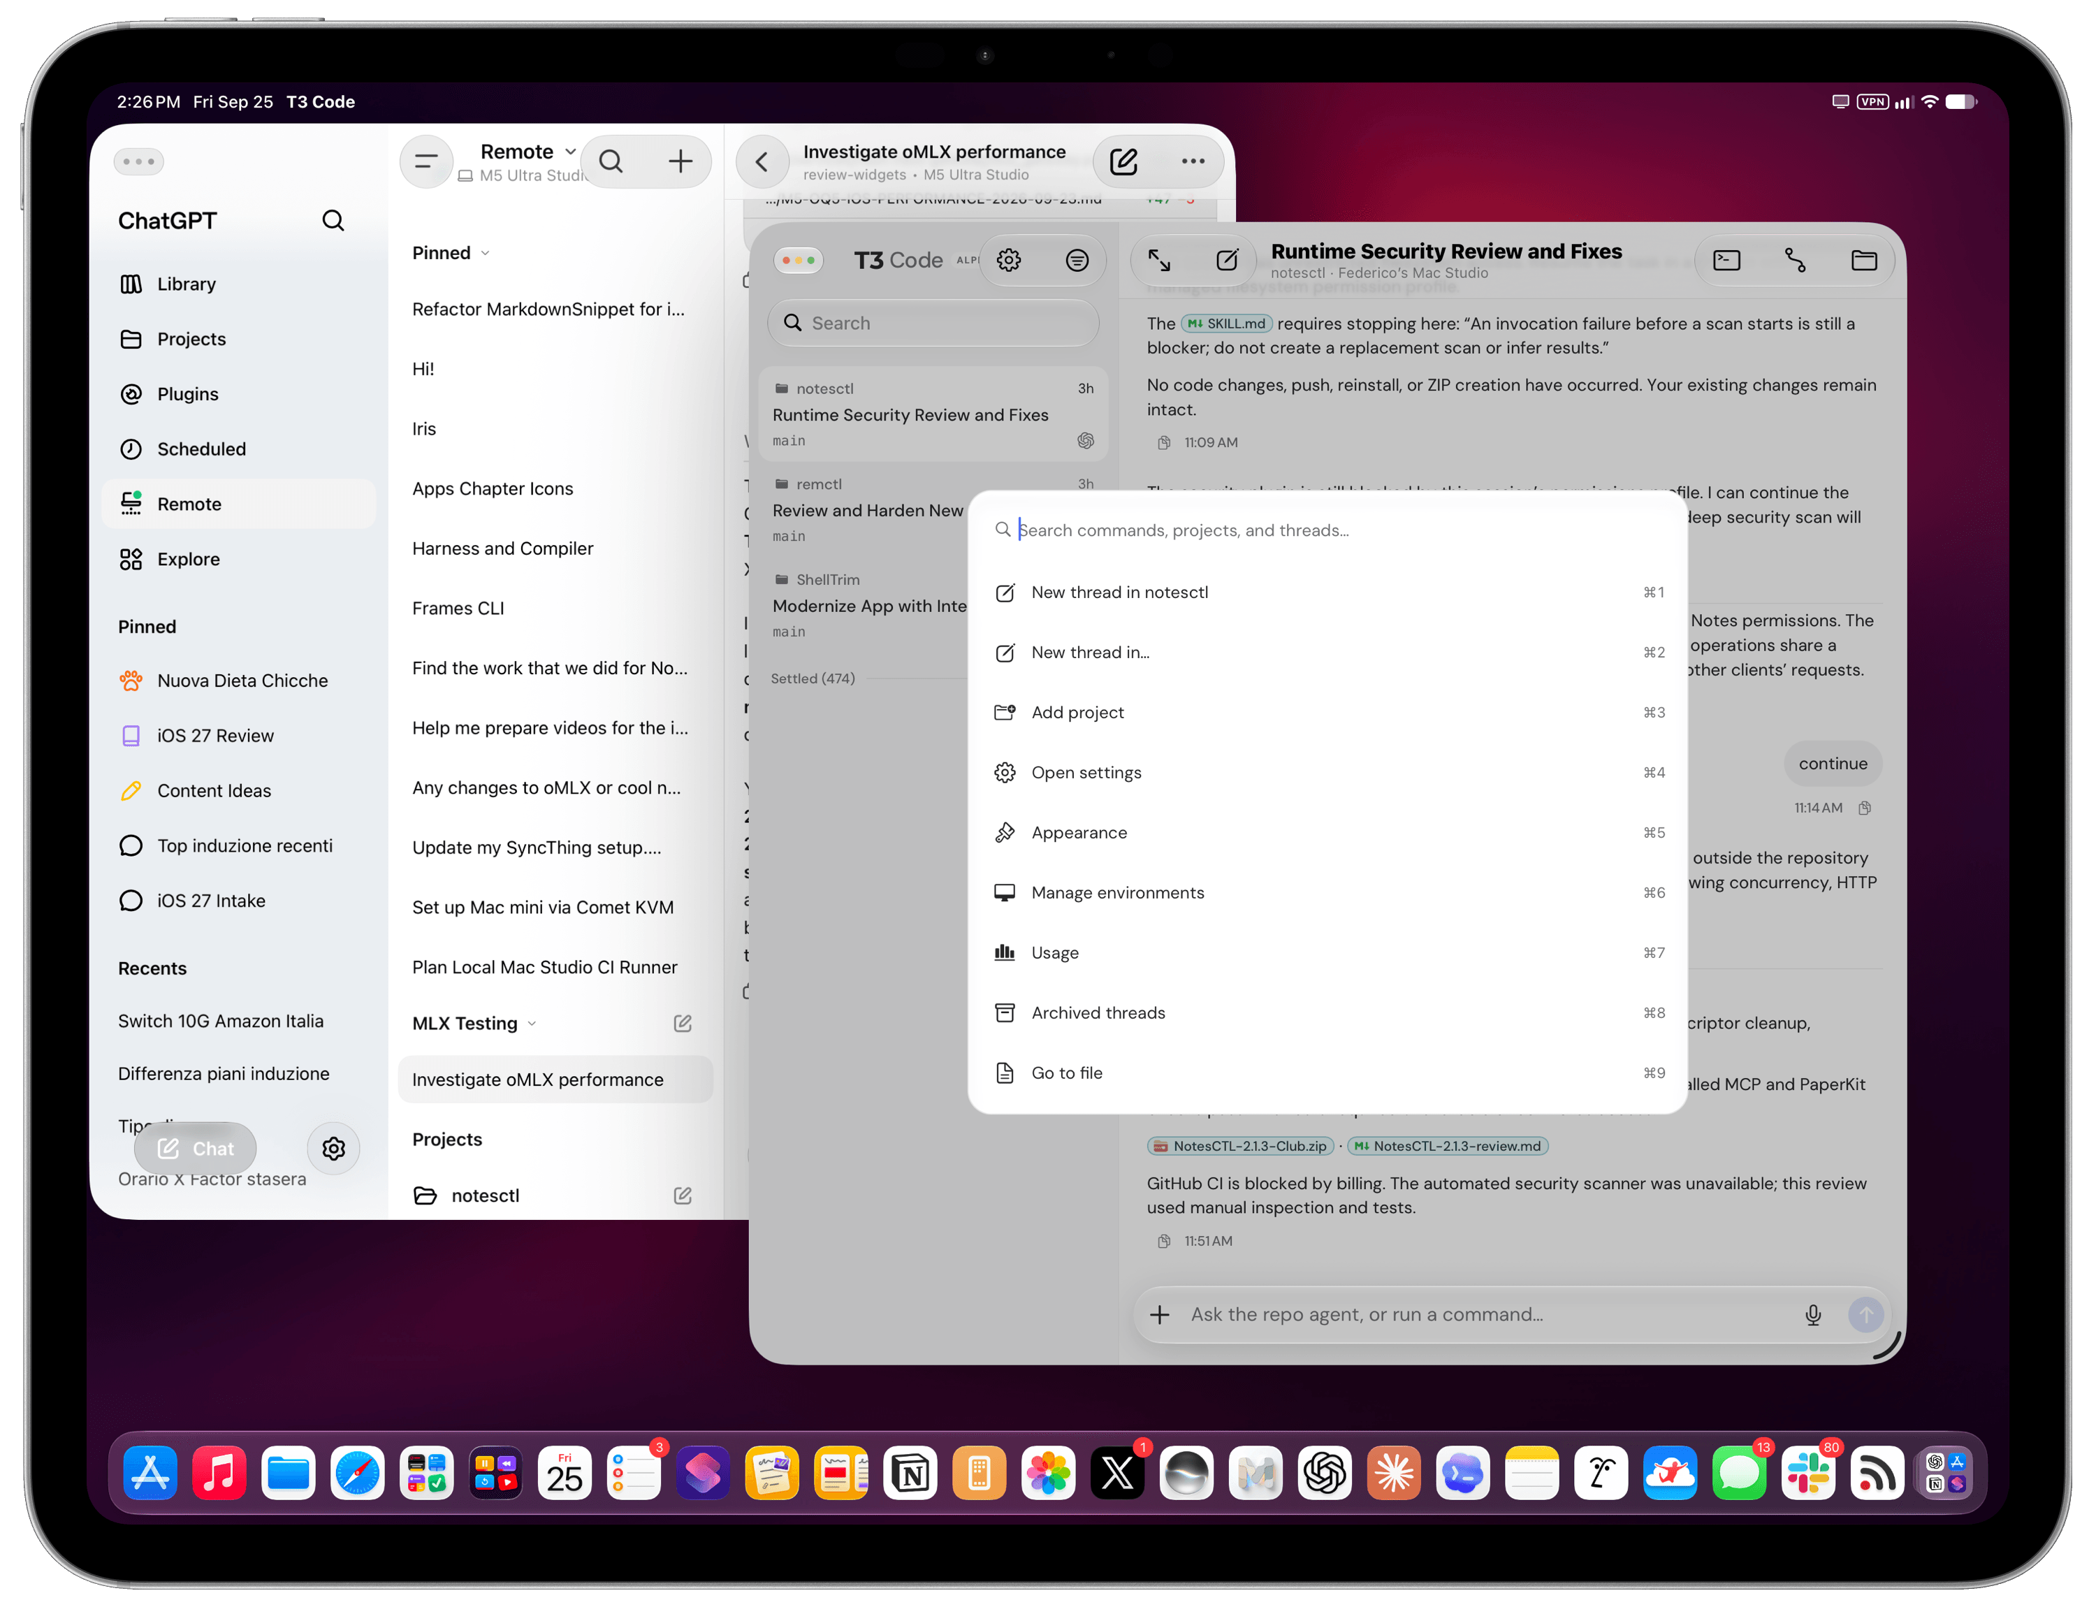
Task: Open the Slack icon in the dock
Action: point(1808,1472)
